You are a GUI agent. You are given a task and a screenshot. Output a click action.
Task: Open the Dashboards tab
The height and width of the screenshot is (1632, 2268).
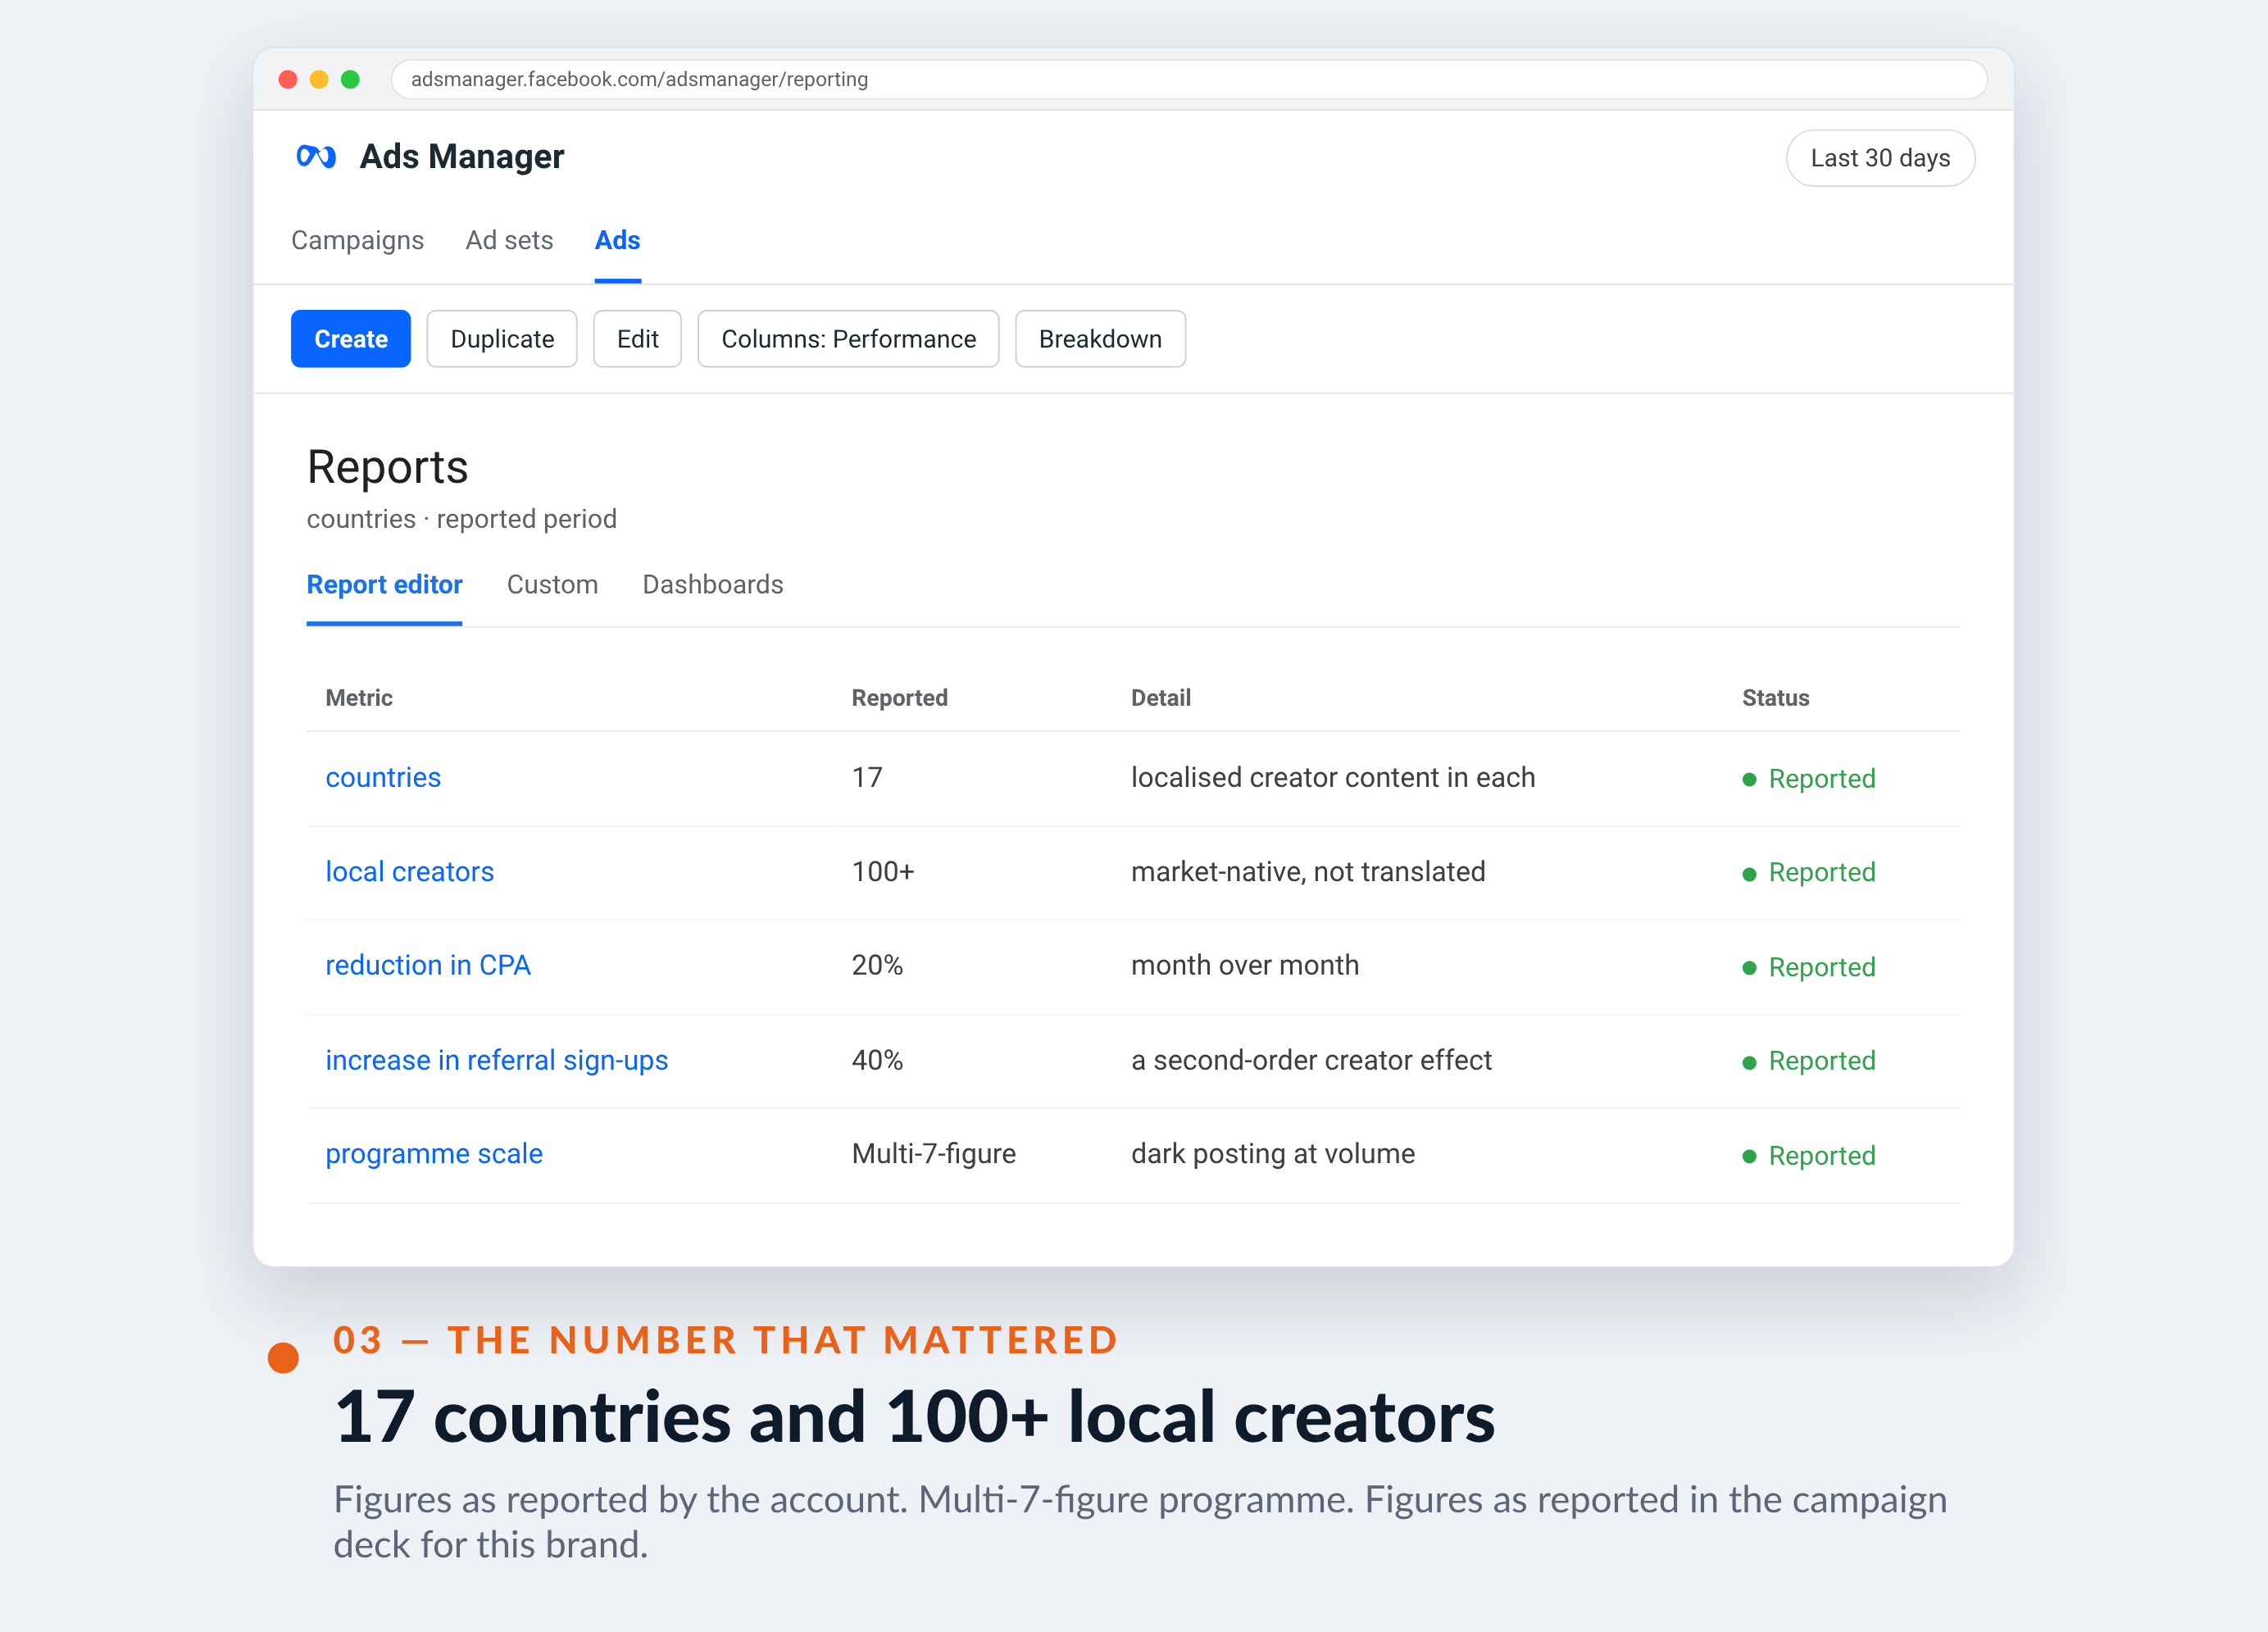tap(713, 585)
